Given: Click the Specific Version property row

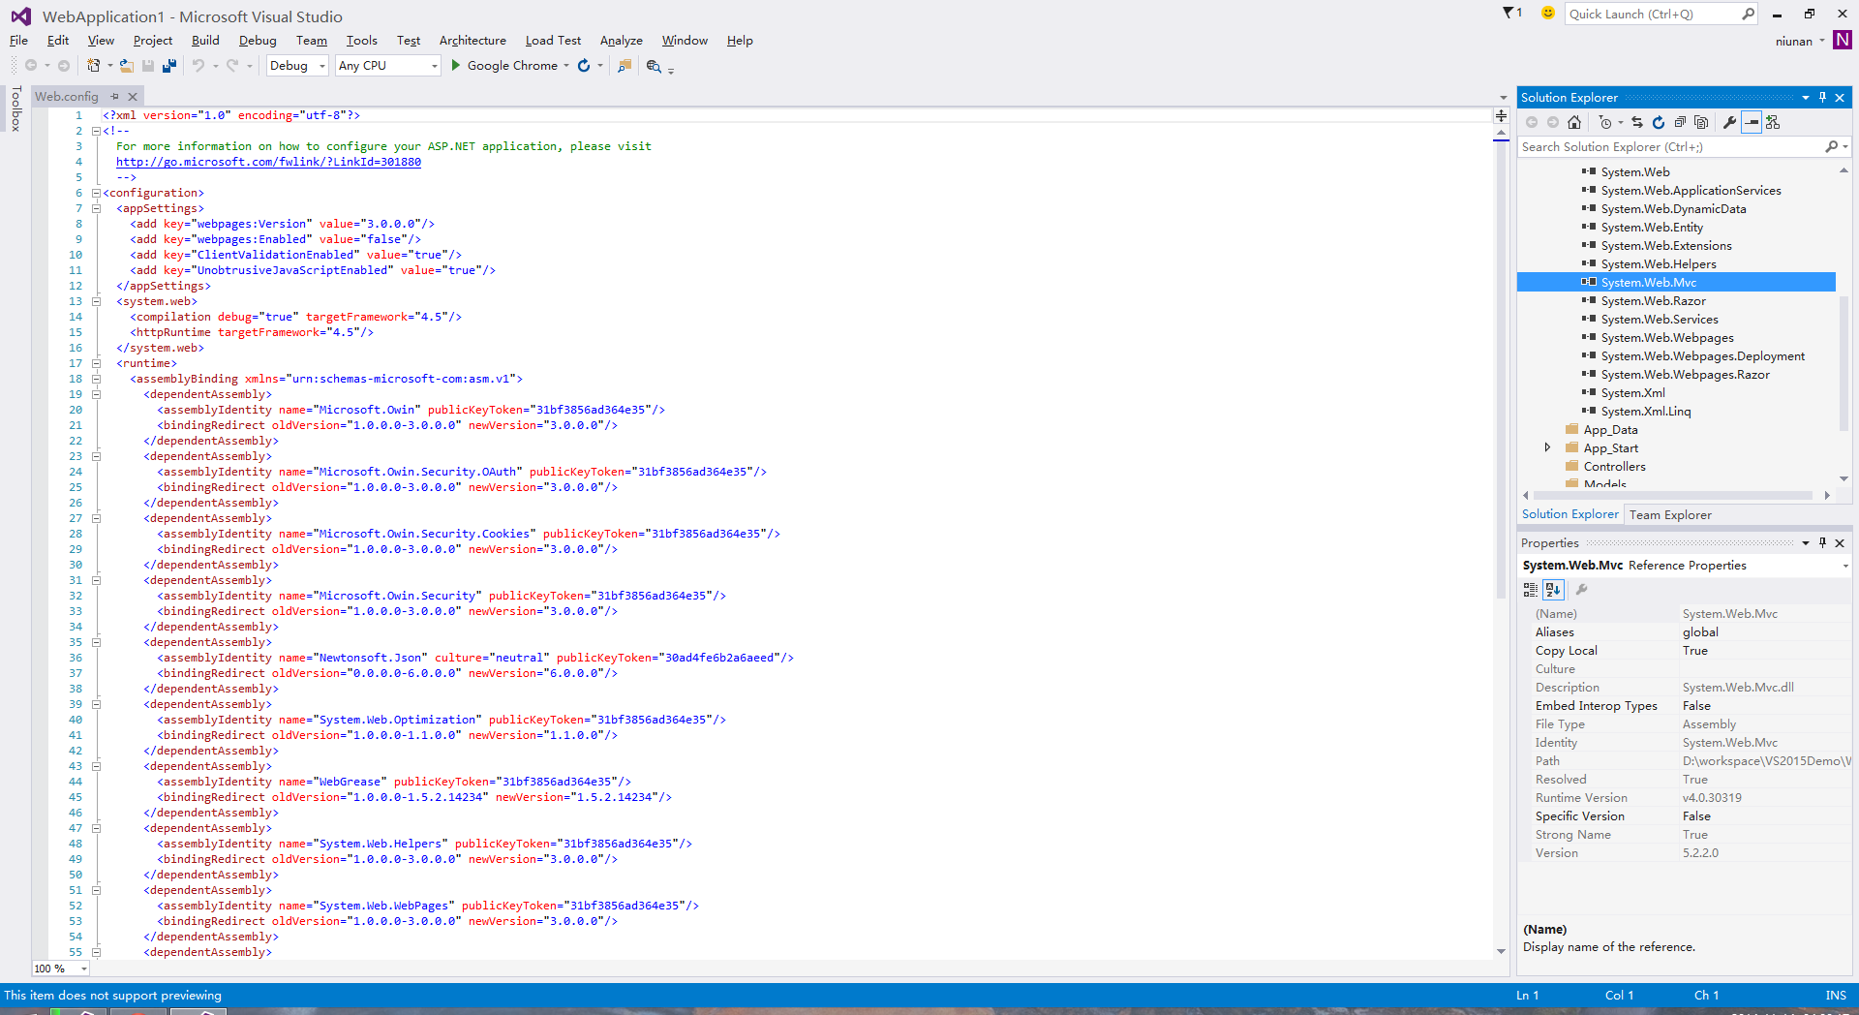Looking at the screenshot, I should pos(1685,816).
